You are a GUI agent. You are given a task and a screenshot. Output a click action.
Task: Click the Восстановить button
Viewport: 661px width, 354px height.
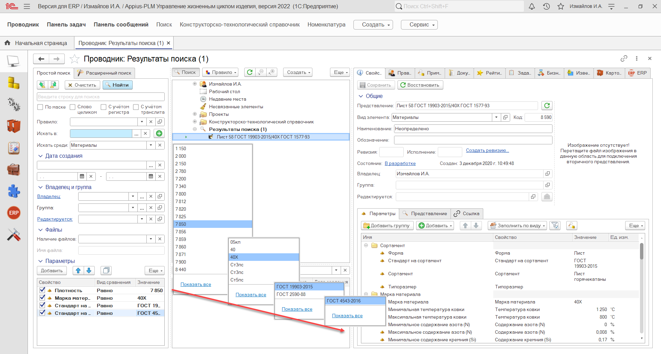click(x=420, y=85)
